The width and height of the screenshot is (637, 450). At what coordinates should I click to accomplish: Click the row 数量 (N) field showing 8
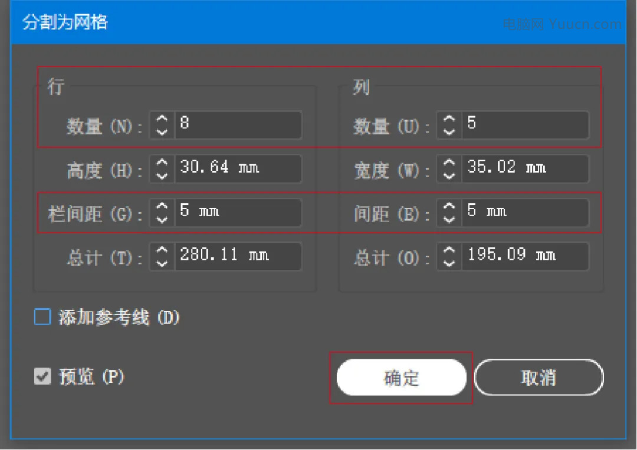click(x=238, y=124)
